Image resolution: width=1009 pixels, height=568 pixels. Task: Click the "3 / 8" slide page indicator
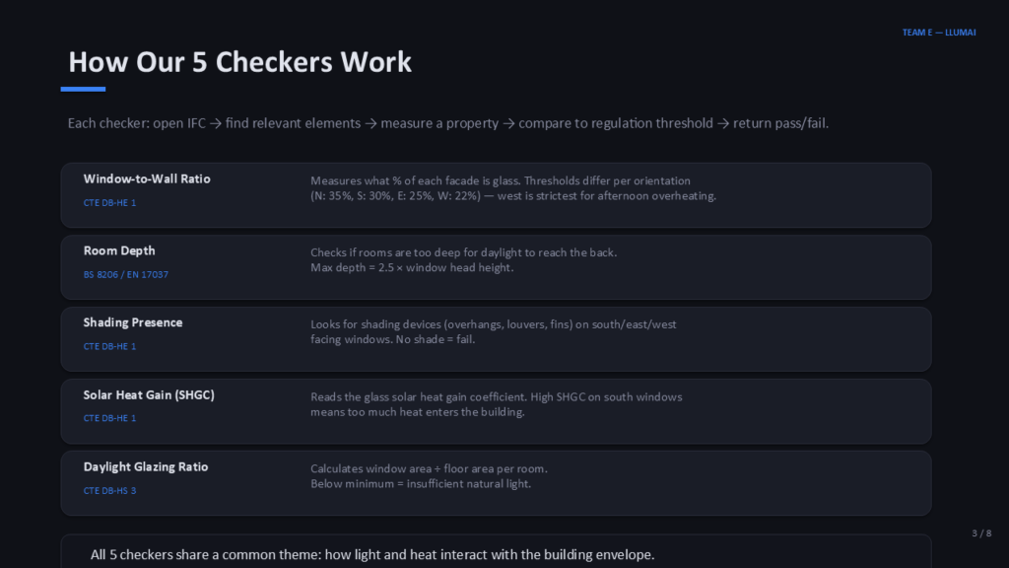coord(981,533)
